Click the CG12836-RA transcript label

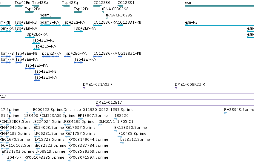point(105,22)
